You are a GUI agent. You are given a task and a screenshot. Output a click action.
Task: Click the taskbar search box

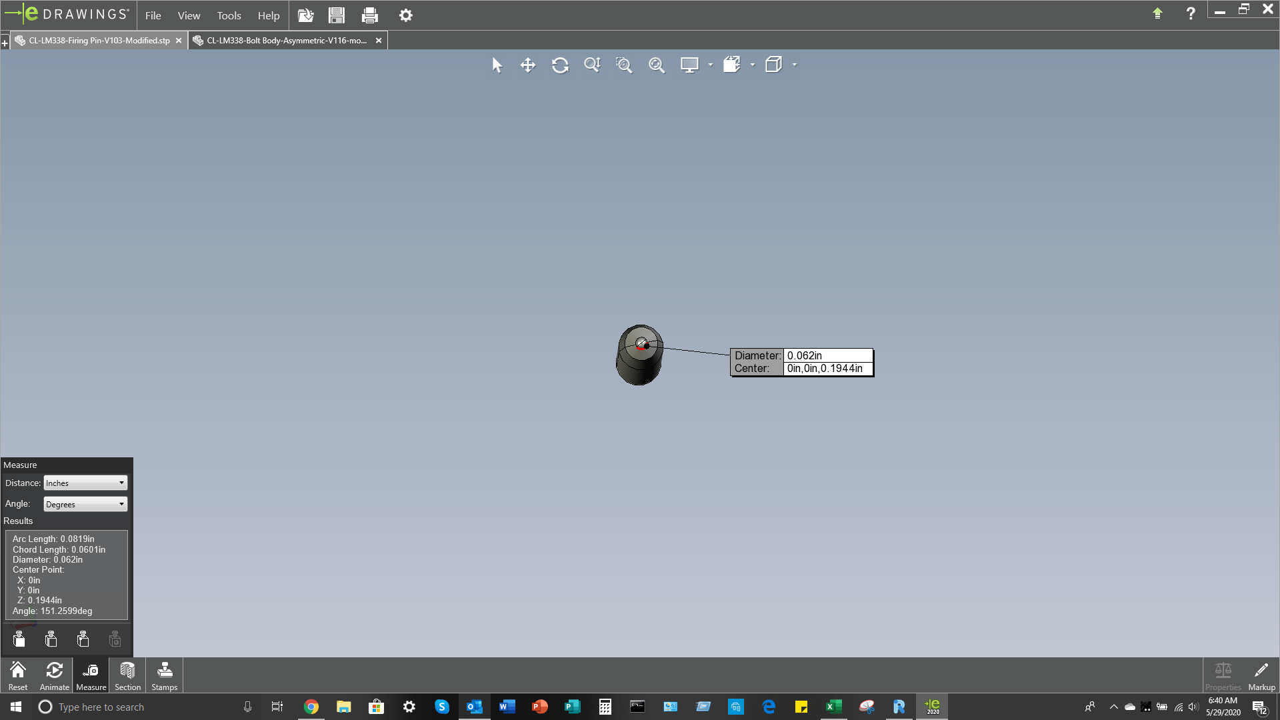point(143,707)
